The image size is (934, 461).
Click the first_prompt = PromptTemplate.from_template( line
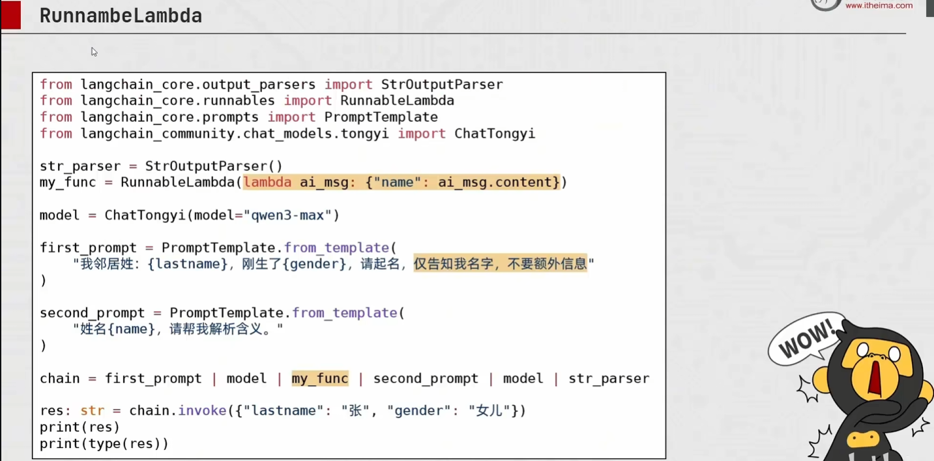pyautogui.click(x=218, y=248)
